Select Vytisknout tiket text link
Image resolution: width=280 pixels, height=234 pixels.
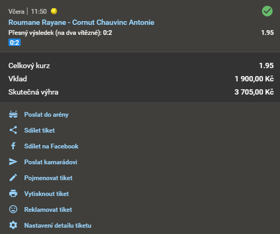47,194
